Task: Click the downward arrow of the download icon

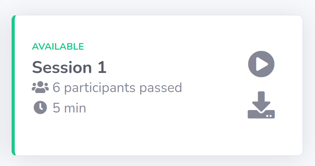Action: tap(261, 101)
